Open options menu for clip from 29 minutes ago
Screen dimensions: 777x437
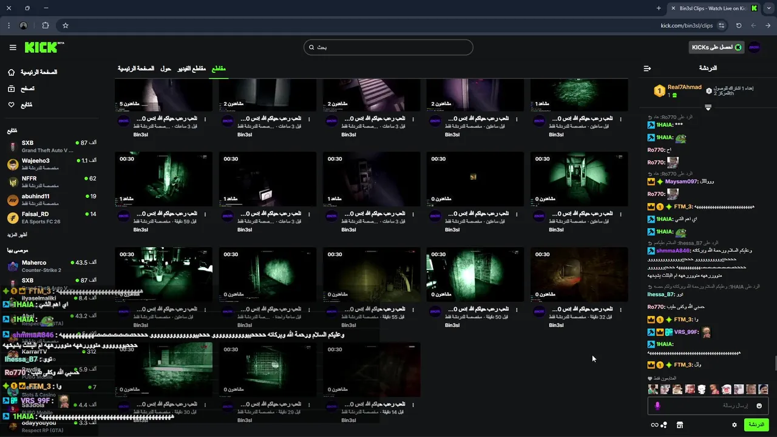[309, 404]
